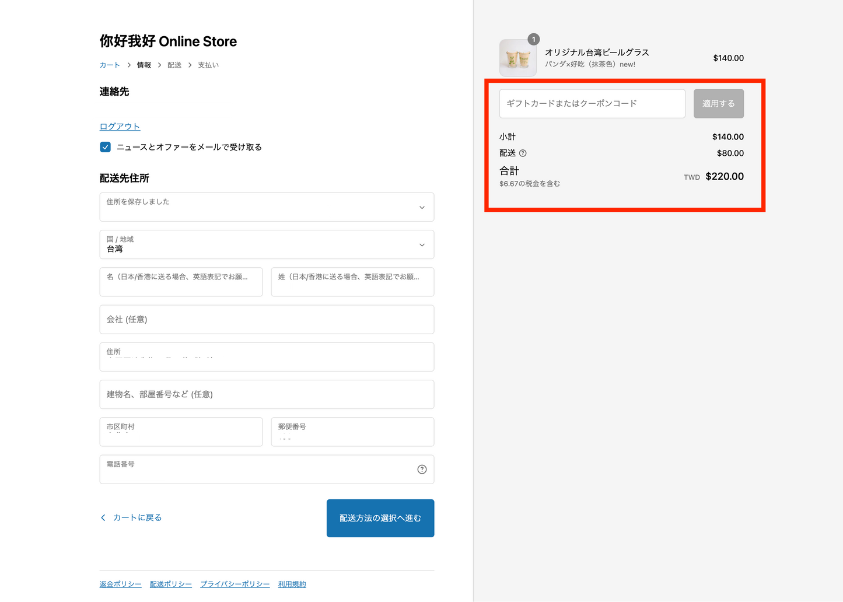Screen dimensions: 843x602
Task: Open the 返金ポリシー footer link
Action: (x=120, y=584)
